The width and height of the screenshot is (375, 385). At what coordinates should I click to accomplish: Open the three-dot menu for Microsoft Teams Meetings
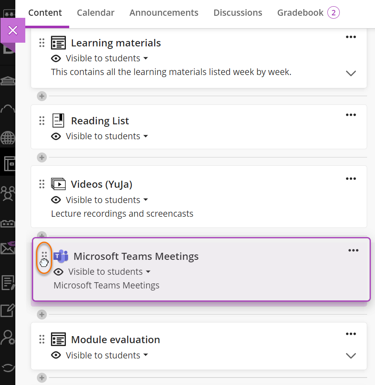coord(353,250)
